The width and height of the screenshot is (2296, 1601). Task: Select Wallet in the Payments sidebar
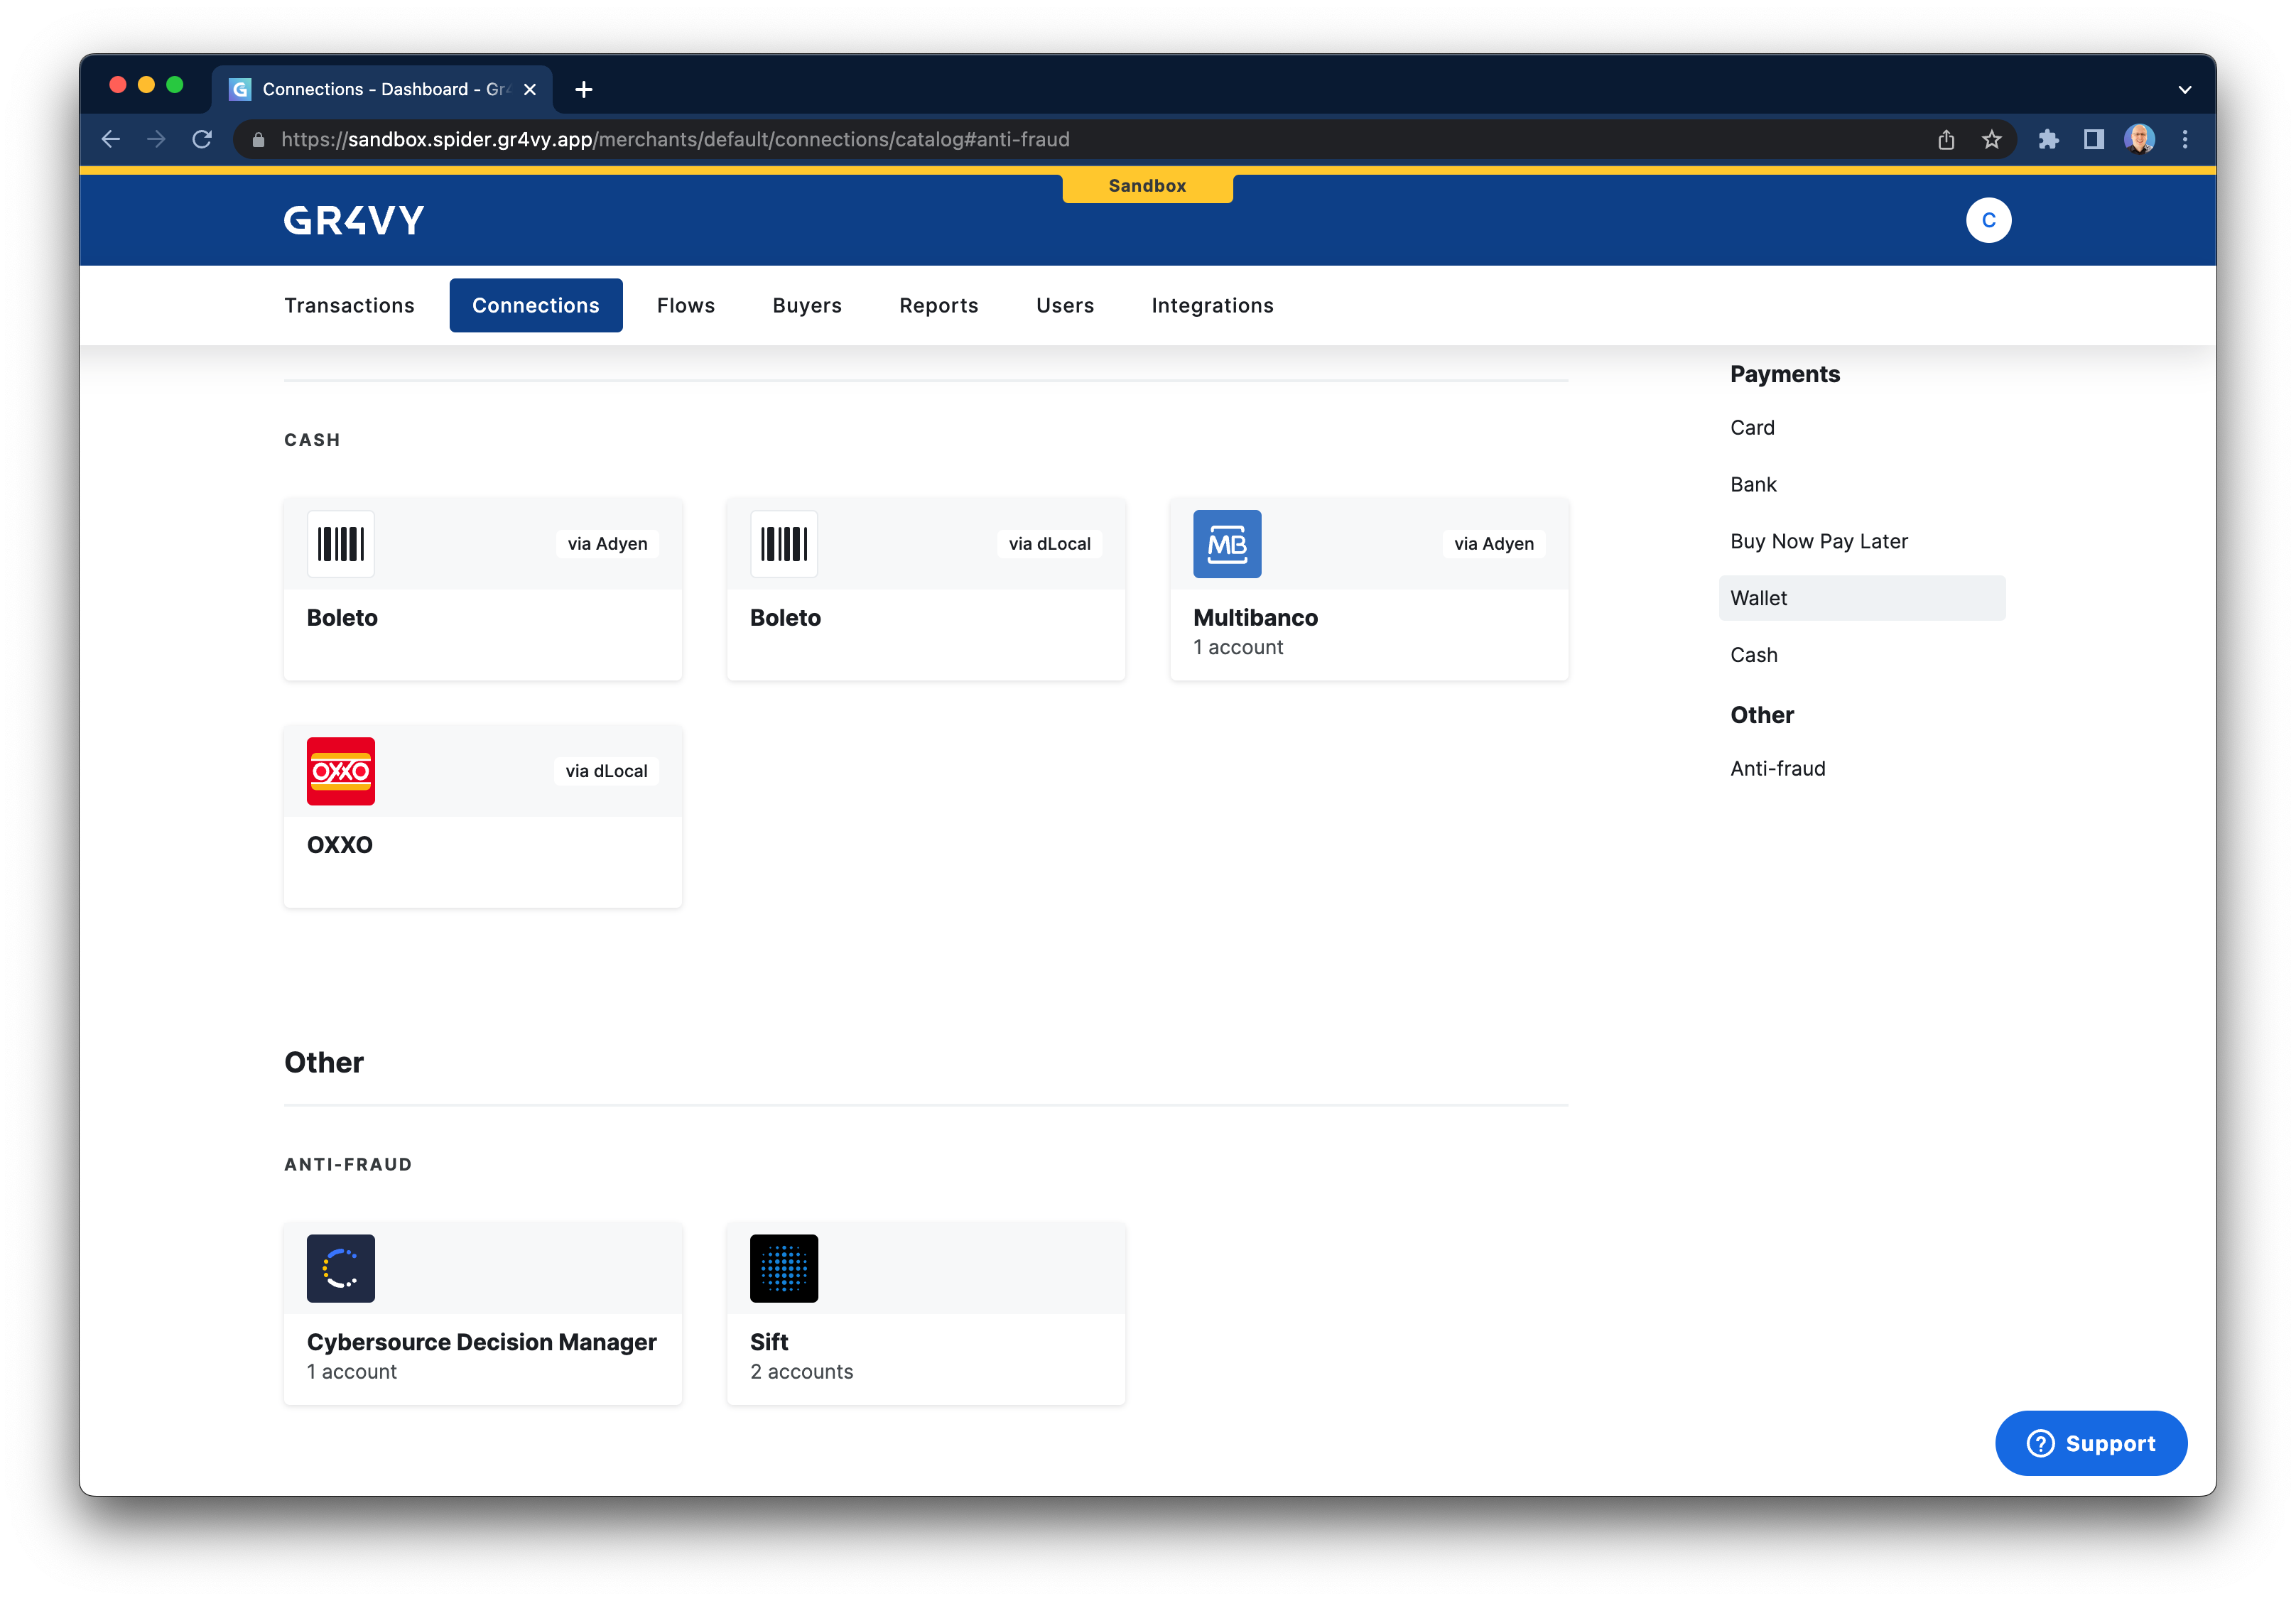(x=1758, y=597)
